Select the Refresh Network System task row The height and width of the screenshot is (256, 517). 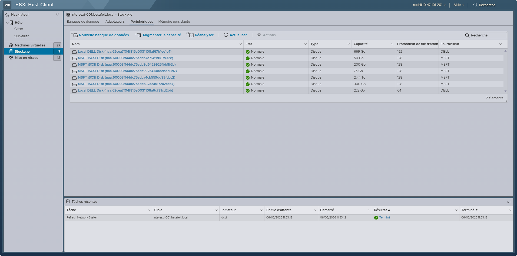tap(289, 218)
